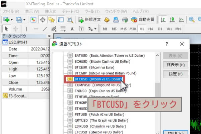Click the zoom in magnifier icon
Screen dimensions: 201x134
[x=192, y=20]
